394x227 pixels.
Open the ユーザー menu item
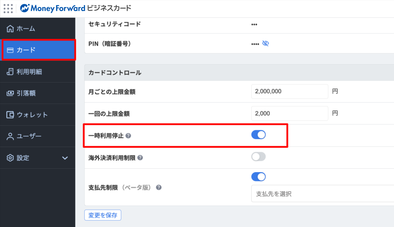pyautogui.click(x=29, y=136)
